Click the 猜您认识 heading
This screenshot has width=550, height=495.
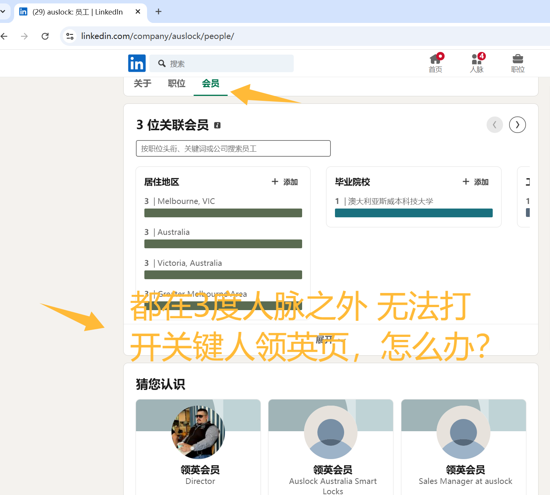click(x=160, y=384)
